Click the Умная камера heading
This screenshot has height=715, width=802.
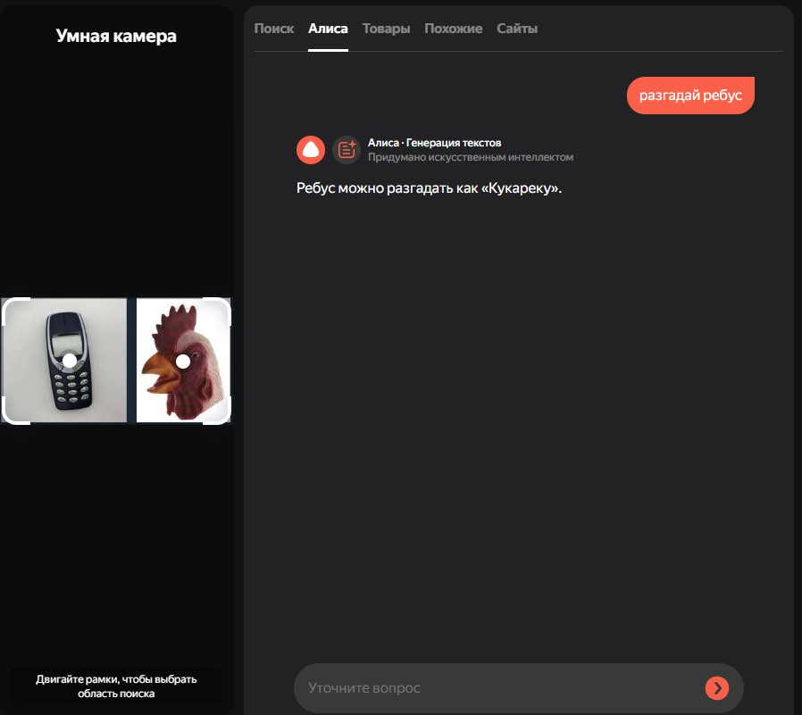point(116,36)
